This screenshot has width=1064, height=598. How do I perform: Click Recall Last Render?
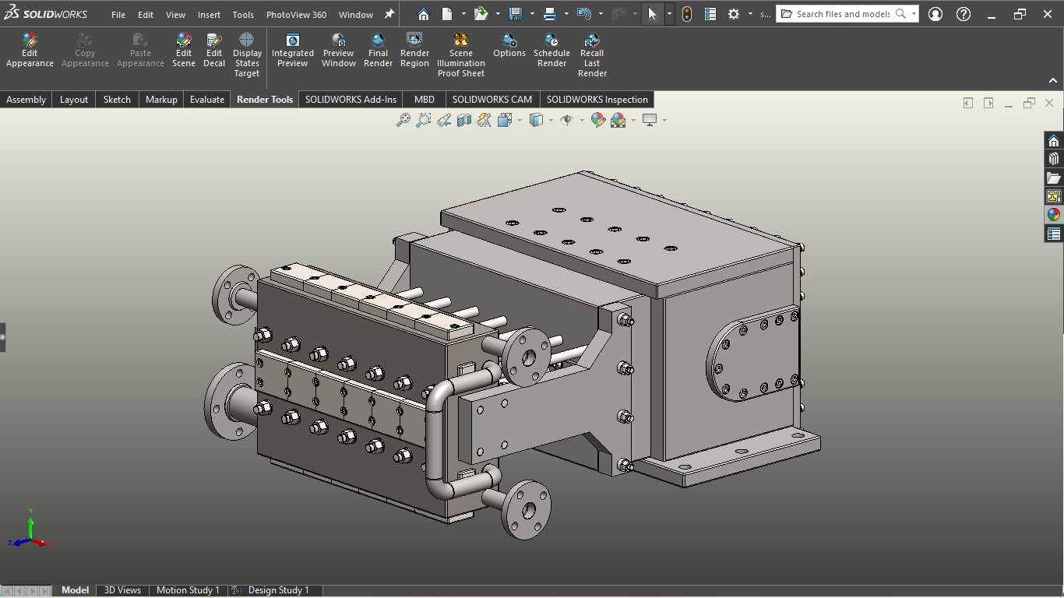pos(592,56)
